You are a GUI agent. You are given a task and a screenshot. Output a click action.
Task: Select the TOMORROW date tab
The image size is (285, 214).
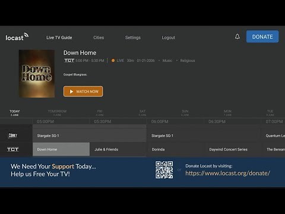coord(57,113)
